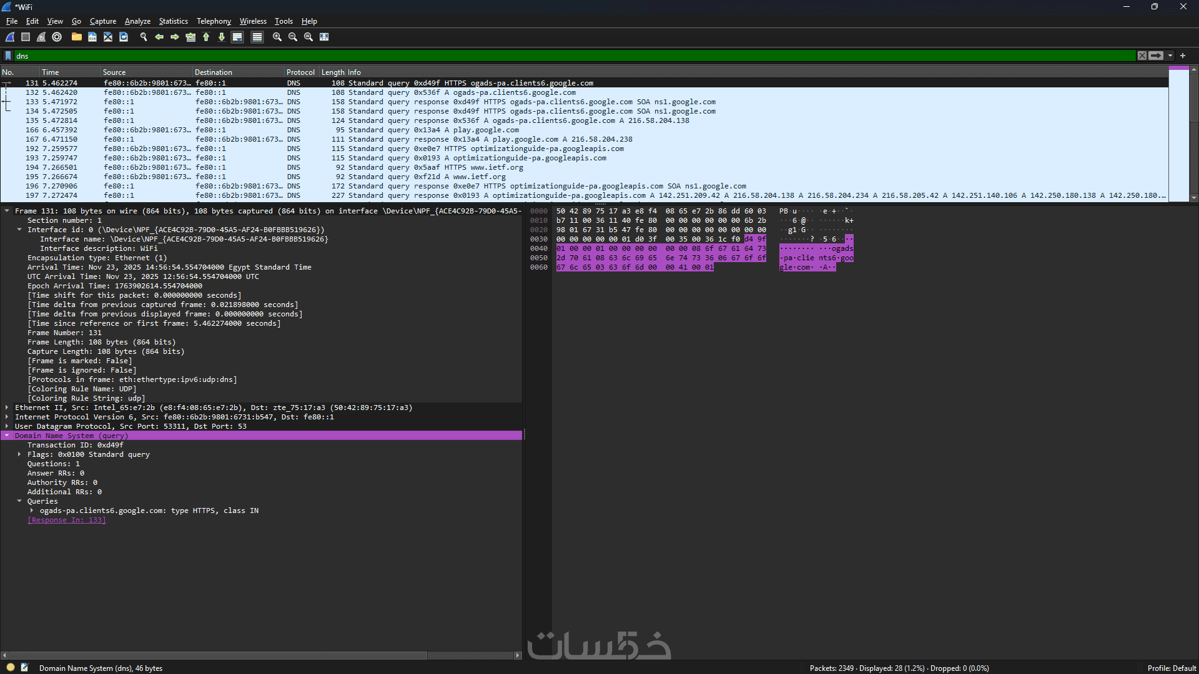Click the open capture file folder icon

click(x=76, y=37)
